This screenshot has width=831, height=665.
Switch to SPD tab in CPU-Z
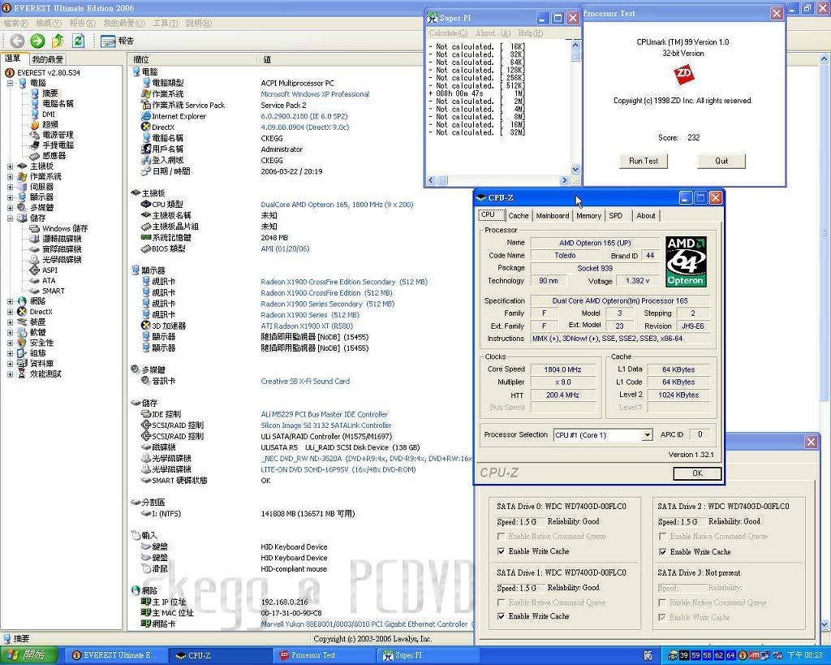point(615,216)
